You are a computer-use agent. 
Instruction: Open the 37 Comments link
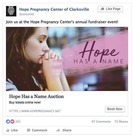101,121
